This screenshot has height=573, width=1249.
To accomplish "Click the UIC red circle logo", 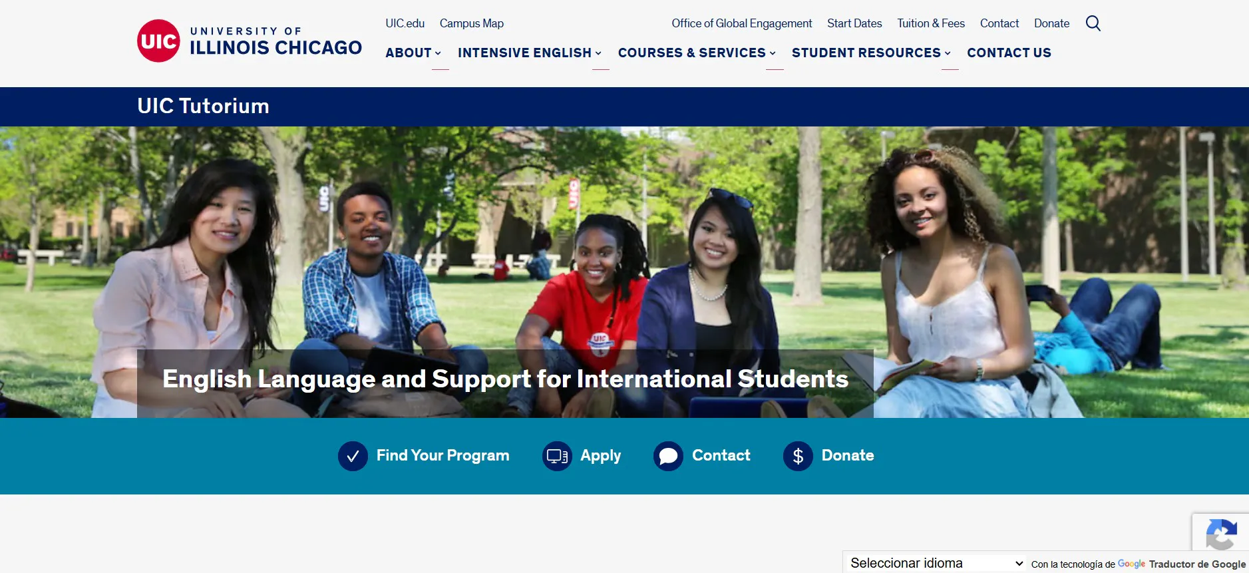I will (158, 41).
